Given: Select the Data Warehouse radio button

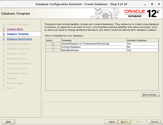Looking at the screenshot, I should coord(53,50).
